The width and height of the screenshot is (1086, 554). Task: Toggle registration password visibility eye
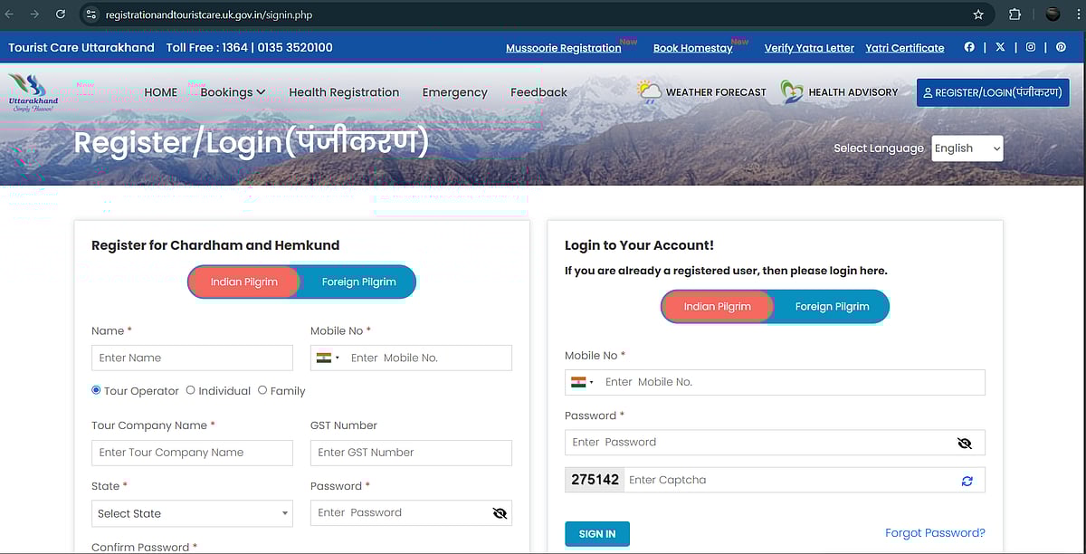(500, 513)
